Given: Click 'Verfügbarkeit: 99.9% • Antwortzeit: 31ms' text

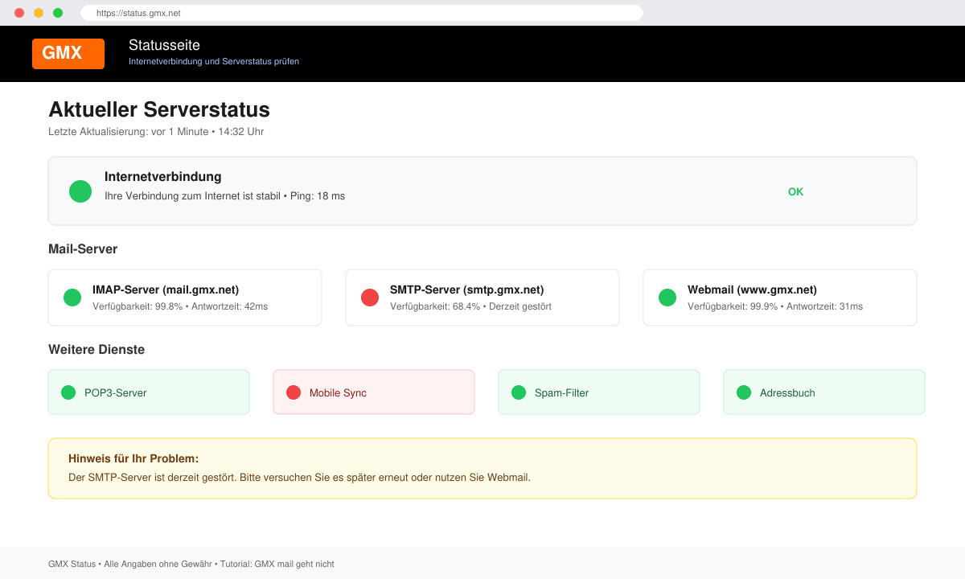Looking at the screenshot, I should click(x=775, y=306).
